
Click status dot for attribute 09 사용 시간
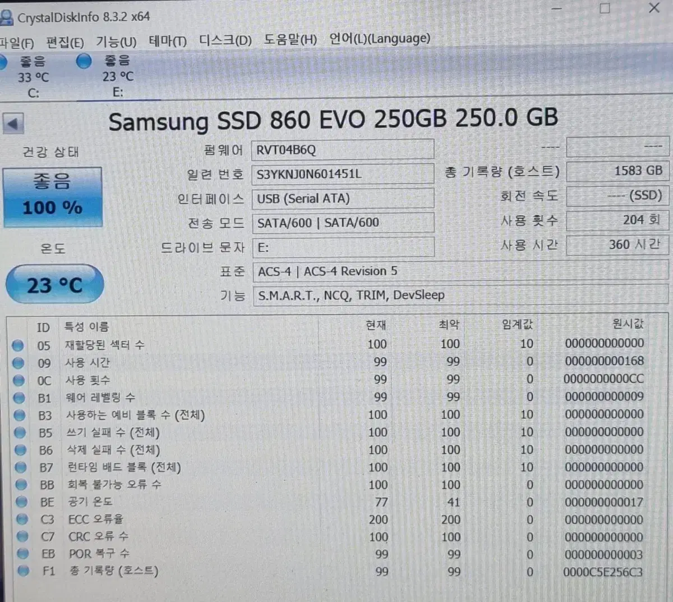pyautogui.click(x=19, y=363)
